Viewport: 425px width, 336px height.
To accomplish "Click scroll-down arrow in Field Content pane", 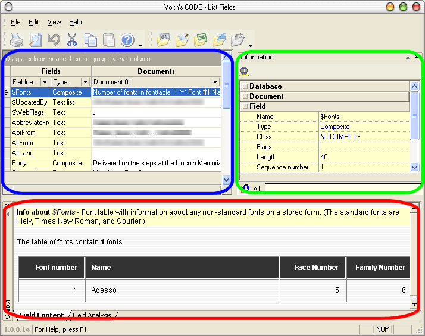I will click(414, 304).
